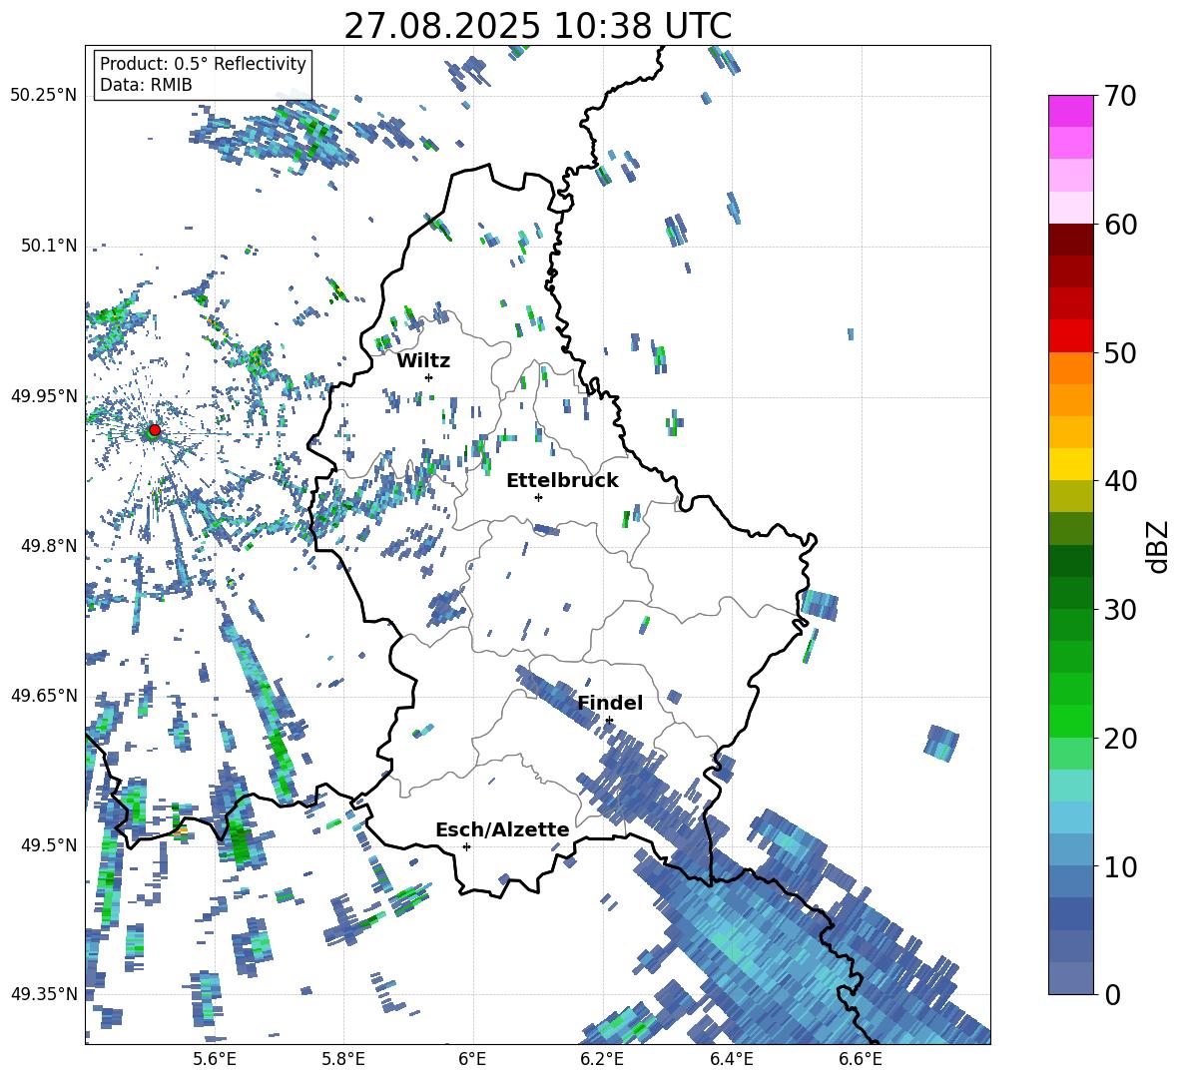Click the 5.6°E longitude label

(215, 1059)
